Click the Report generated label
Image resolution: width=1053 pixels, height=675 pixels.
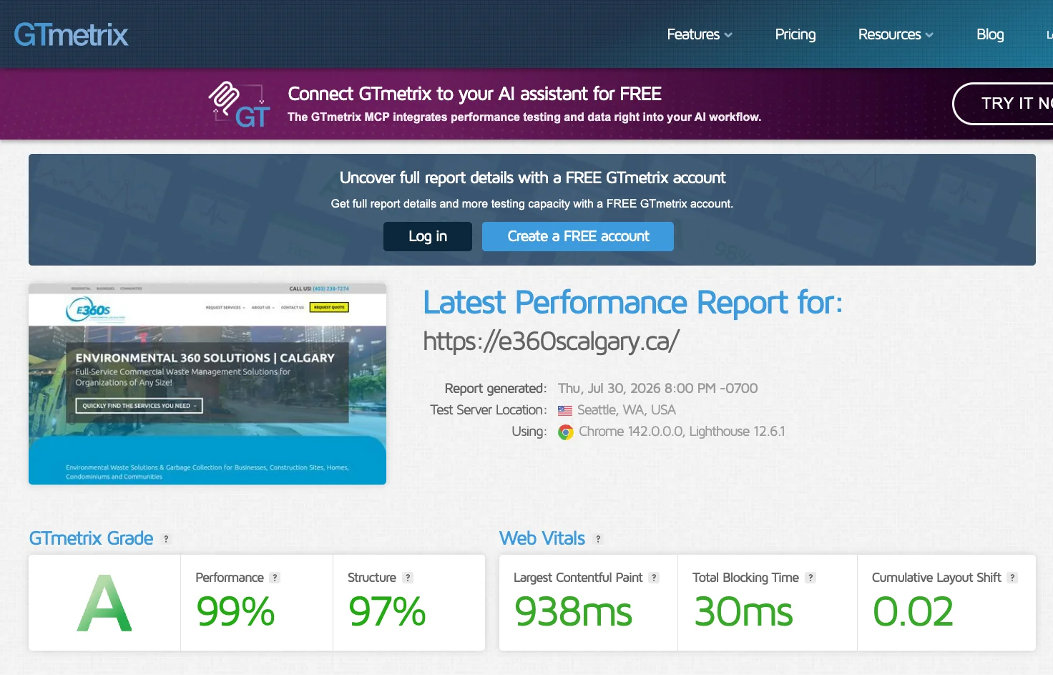pos(496,388)
